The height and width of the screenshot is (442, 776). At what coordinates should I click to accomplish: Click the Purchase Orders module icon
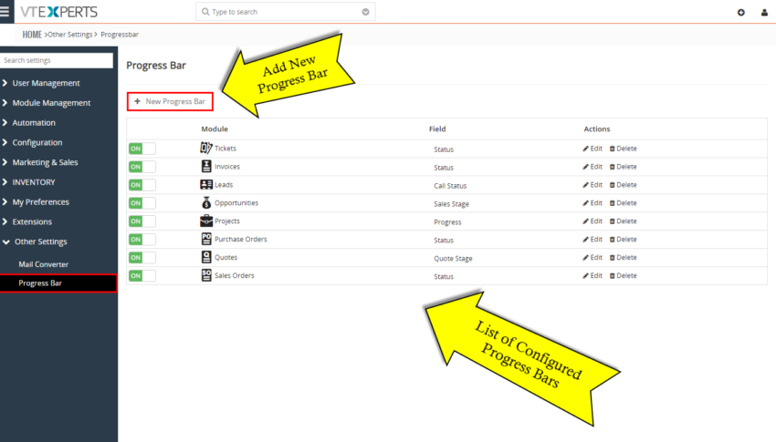[206, 239]
